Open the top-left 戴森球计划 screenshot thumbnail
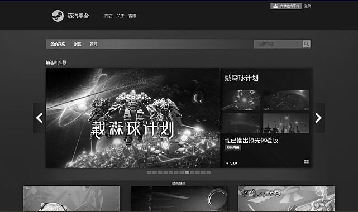The image size is (358, 212). click(241, 100)
